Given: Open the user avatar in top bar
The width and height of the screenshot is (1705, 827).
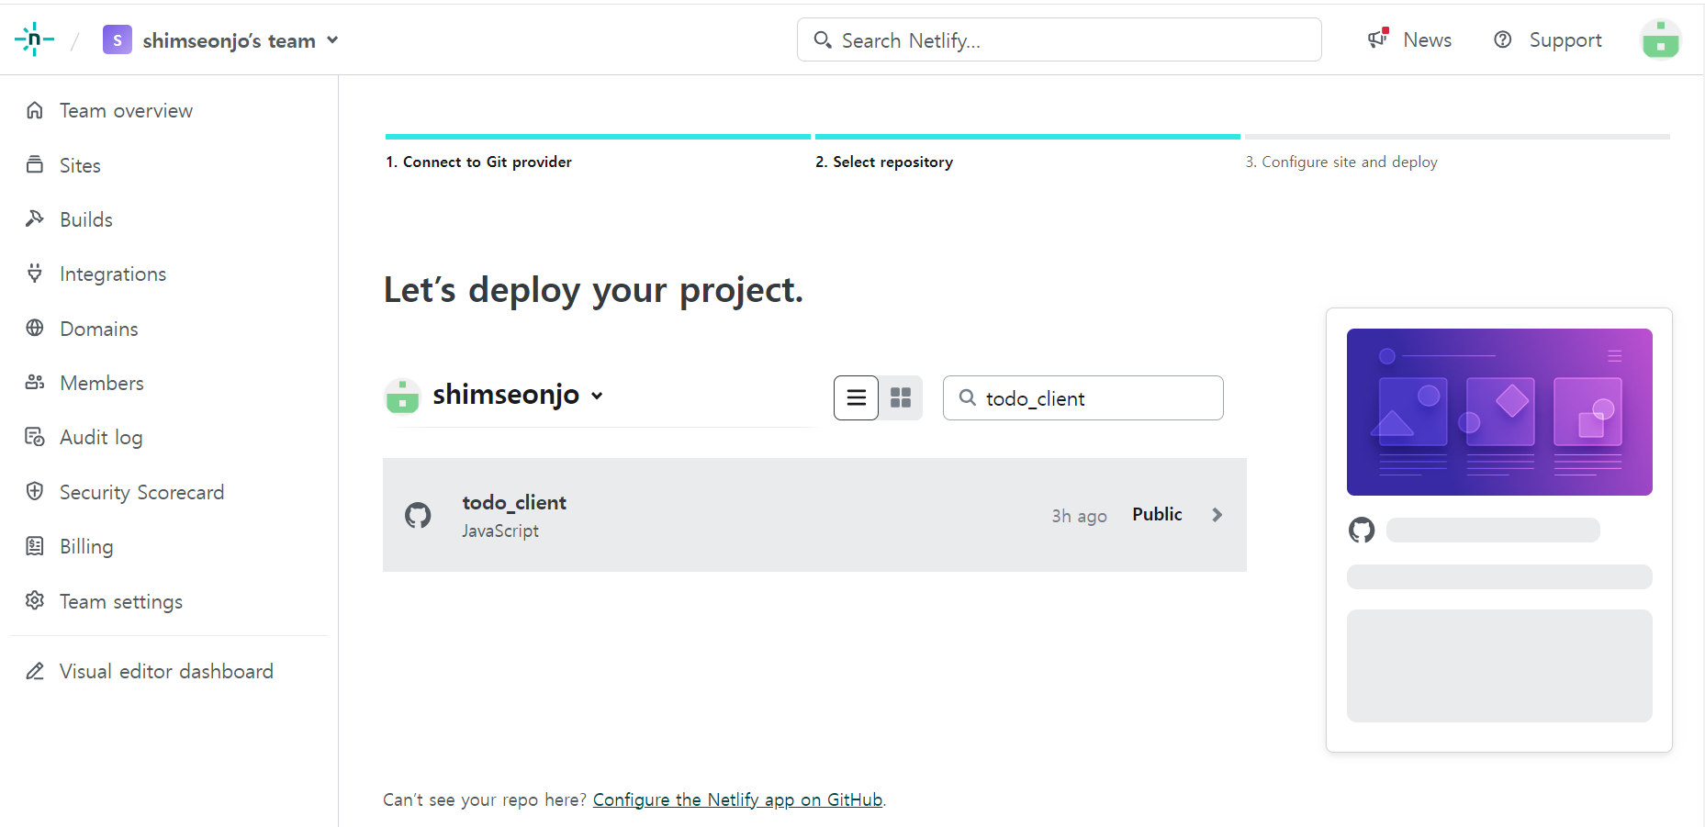Looking at the screenshot, I should [1660, 39].
